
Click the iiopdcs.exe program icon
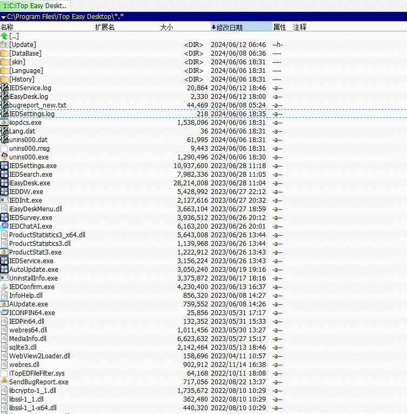(4, 123)
